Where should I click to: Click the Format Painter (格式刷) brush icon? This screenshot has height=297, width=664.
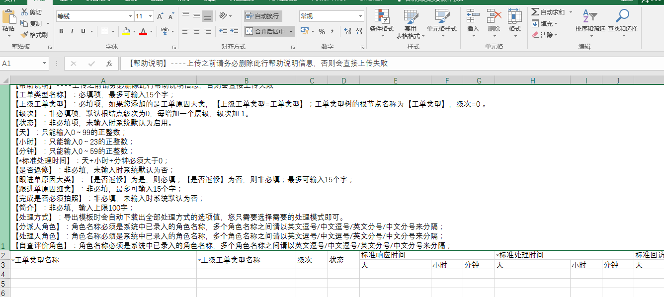pyautogui.click(x=24, y=35)
